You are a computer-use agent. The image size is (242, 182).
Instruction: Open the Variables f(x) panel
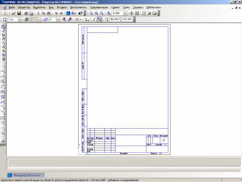(74, 13)
